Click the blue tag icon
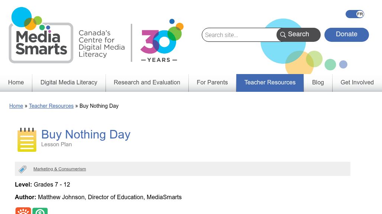The width and height of the screenshot is (382, 214). click(x=23, y=169)
